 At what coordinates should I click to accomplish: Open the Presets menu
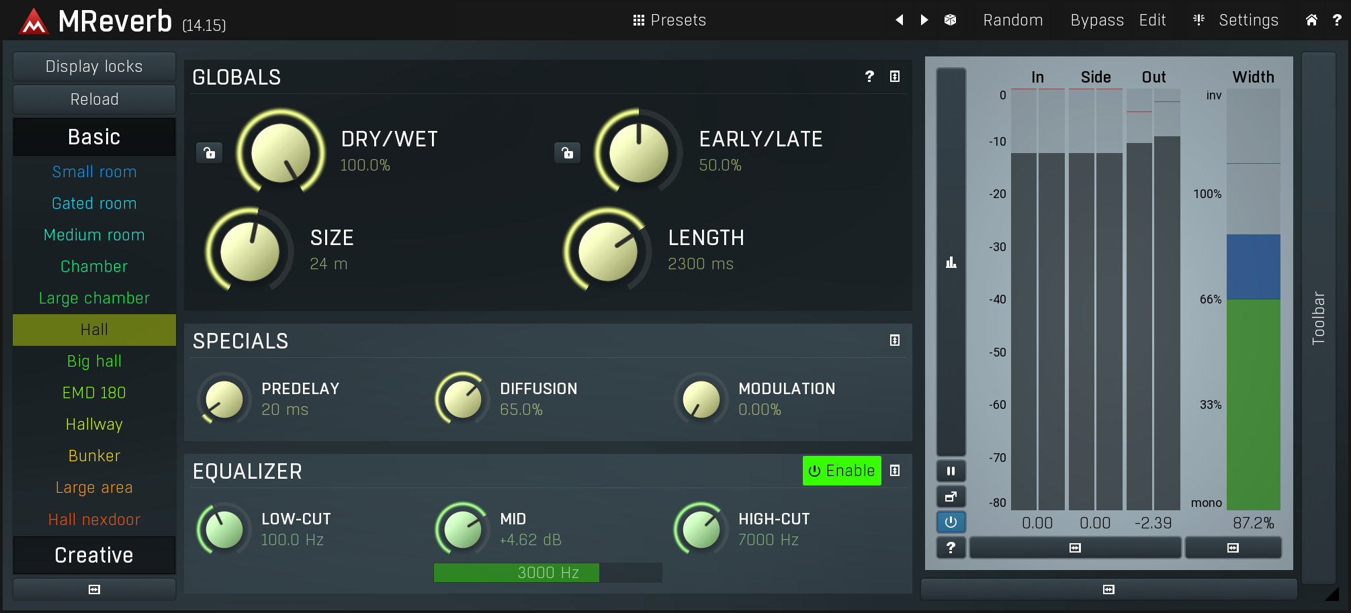[x=669, y=20]
